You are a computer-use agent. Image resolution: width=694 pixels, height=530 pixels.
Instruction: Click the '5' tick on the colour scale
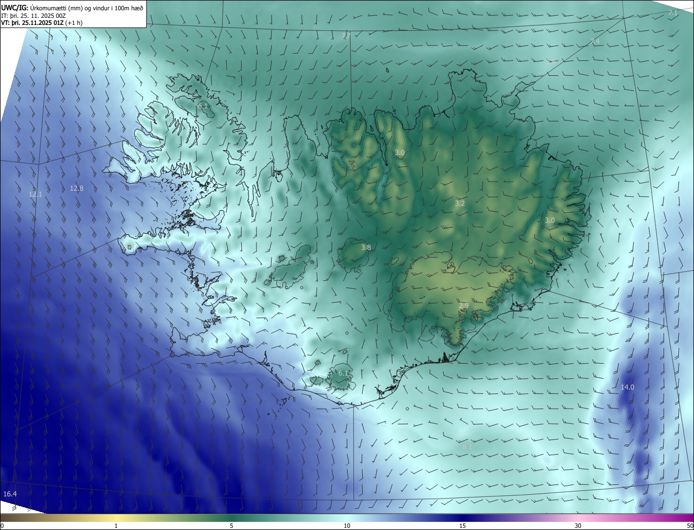pyautogui.click(x=232, y=526)
